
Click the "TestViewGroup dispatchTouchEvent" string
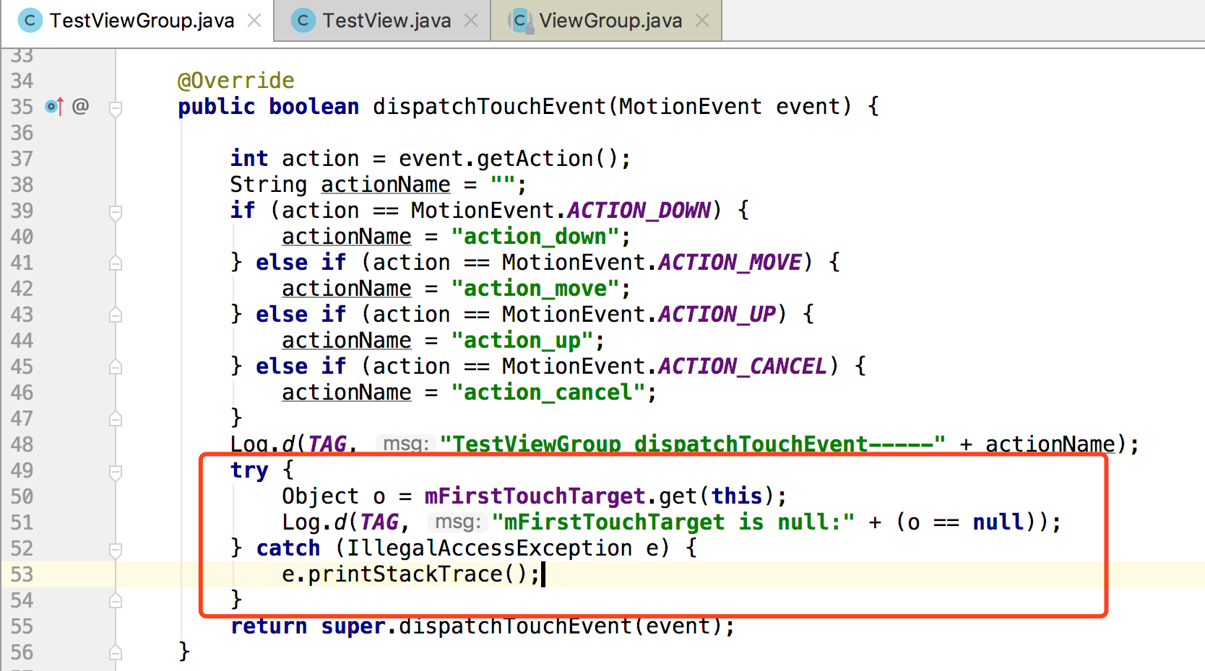(x=692, y=444)
